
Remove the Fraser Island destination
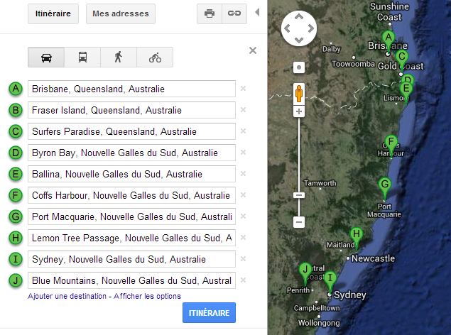click(x=243, y=110)
